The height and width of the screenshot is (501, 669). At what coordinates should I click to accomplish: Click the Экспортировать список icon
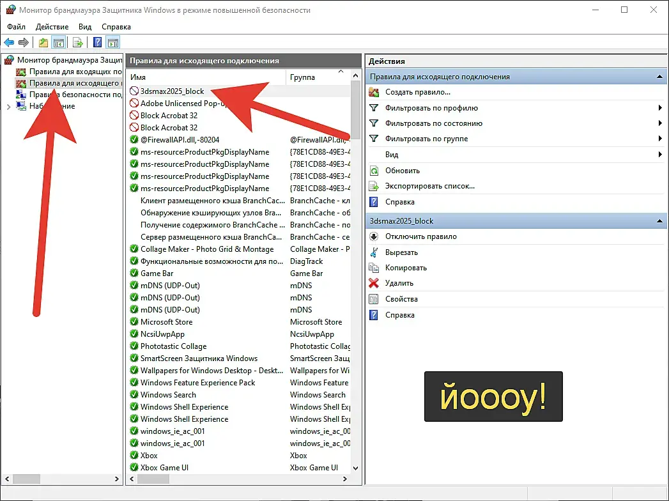(x=374, y=186)
